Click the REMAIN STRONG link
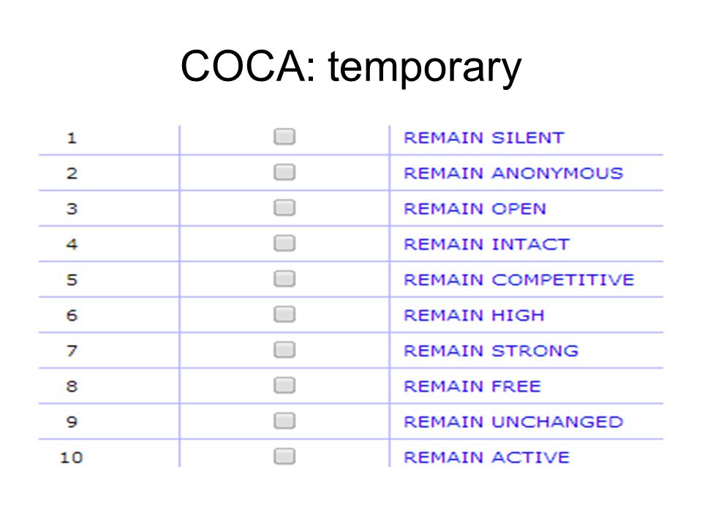The height and width of the screenshot is (526, 702). [x=491, y=351]
